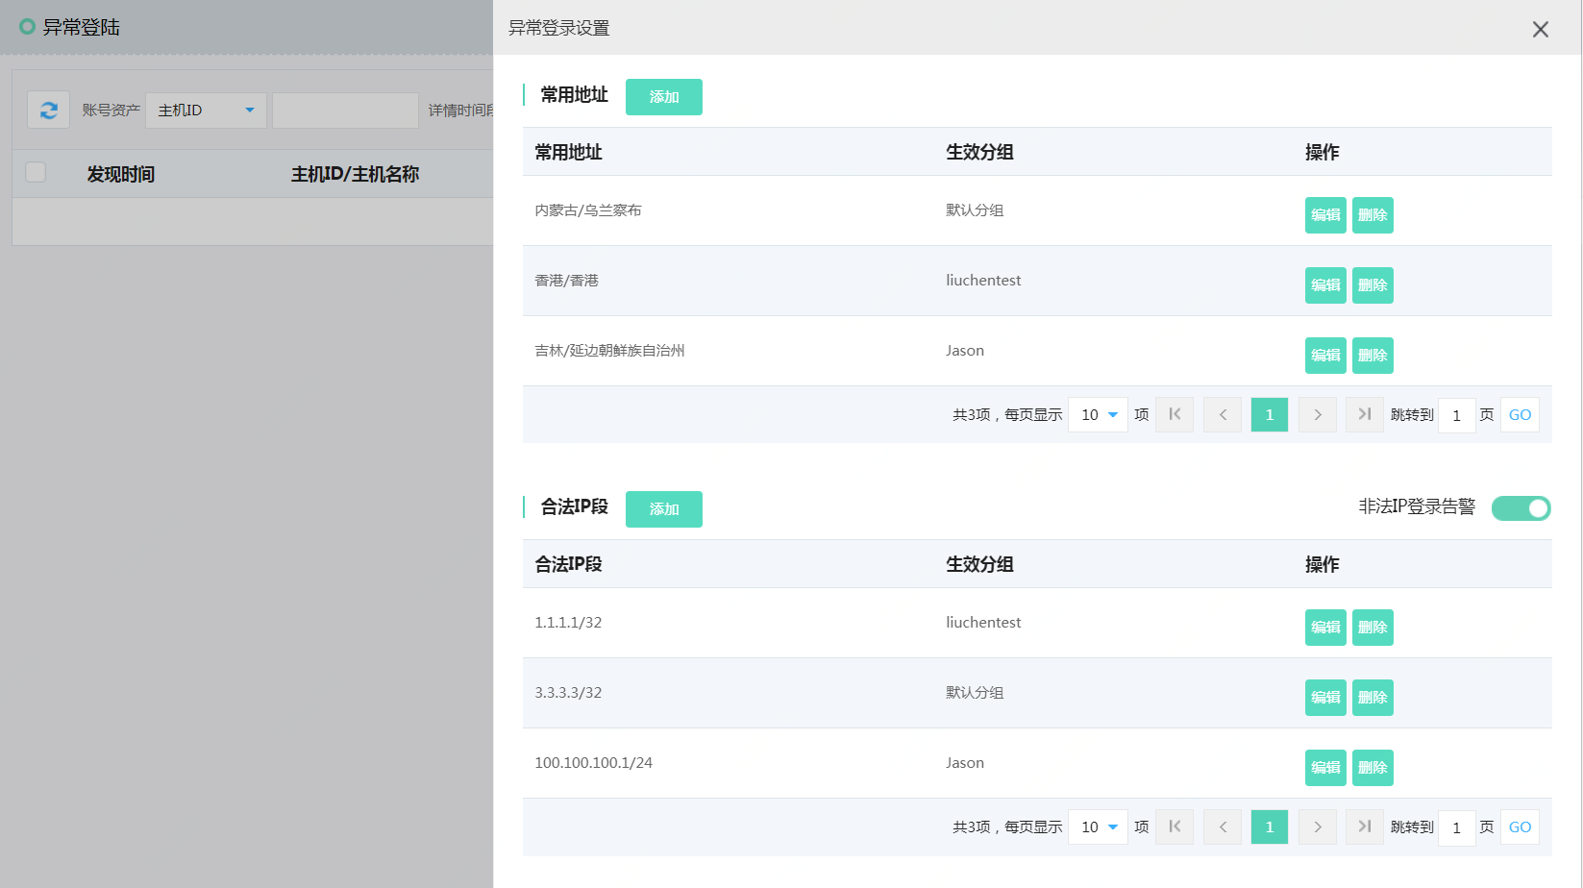Go to first page in 常用地址 pagination
Screen dimensions: 1583x888
click(x=1175, y=414)
